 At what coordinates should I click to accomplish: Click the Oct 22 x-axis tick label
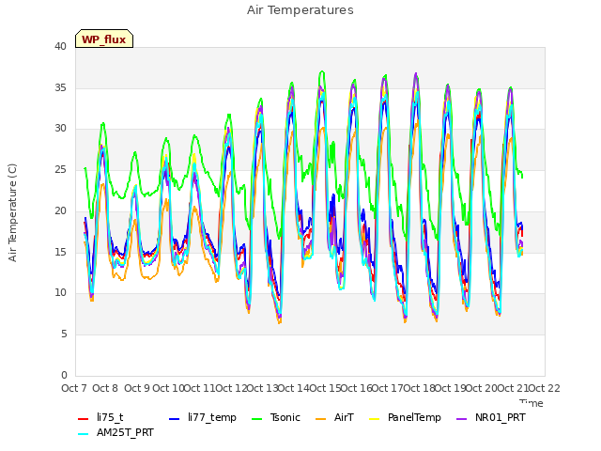[x=545, y=388]
